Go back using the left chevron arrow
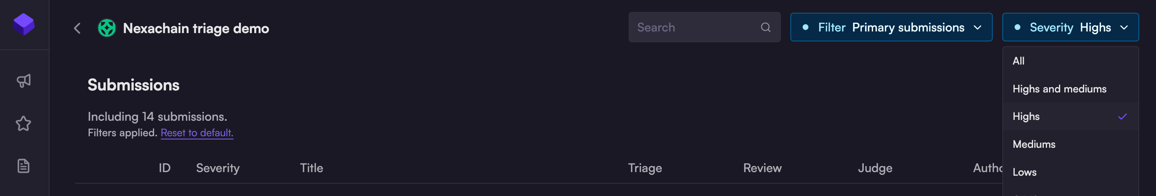 [x=77, y=28]
